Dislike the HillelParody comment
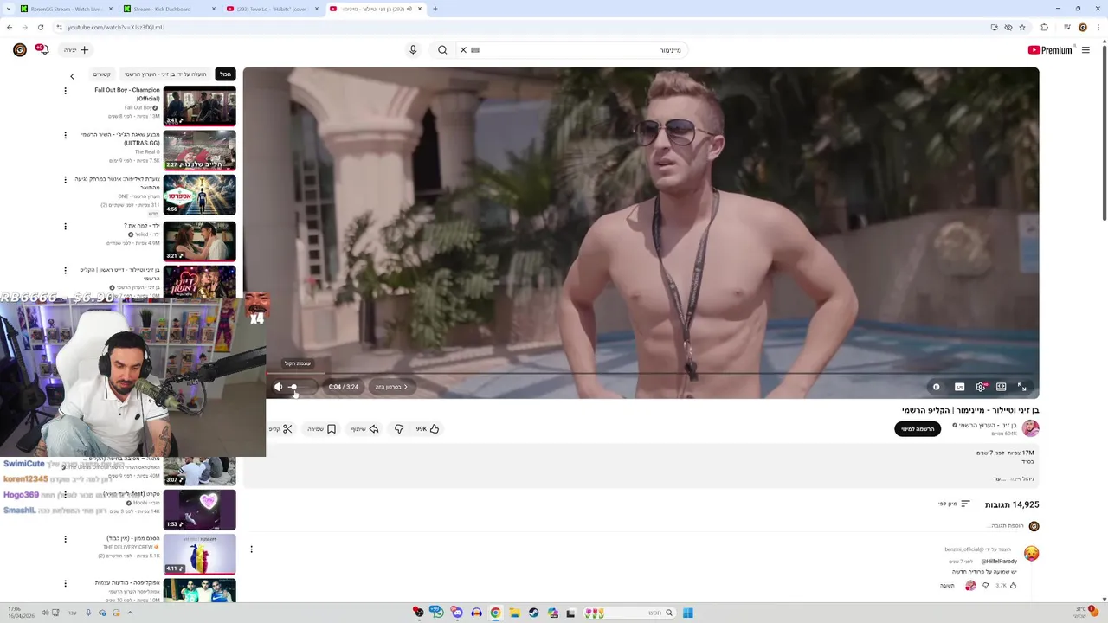 click(985, 586)
